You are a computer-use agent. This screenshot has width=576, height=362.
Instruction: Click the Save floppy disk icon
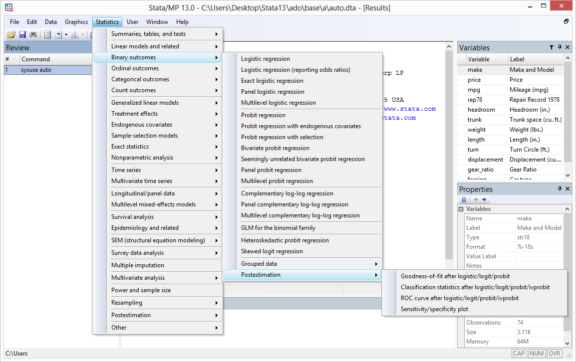click(22, 34)
